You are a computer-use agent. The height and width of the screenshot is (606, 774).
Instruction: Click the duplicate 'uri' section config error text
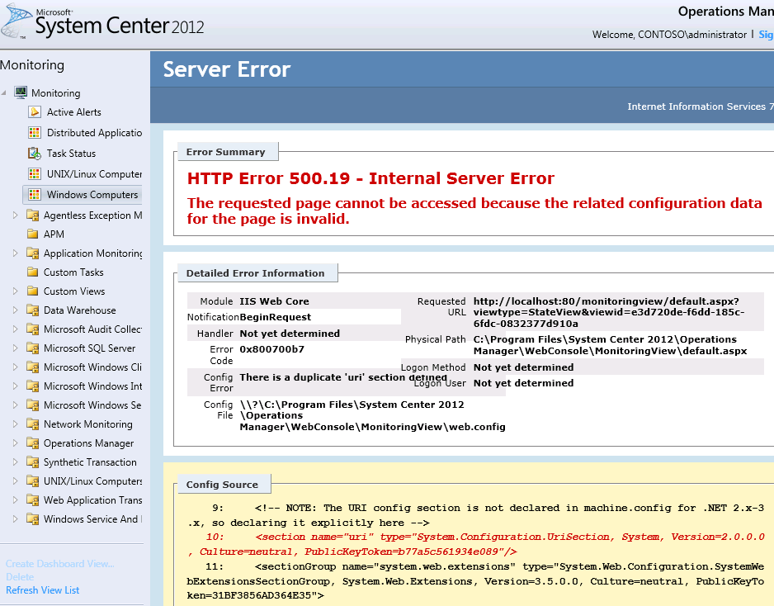click(x=343, y=377)
